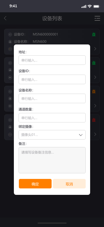Confirm with the orange 确定 button
Screen dimensions: 104x227
coord(35,184)
